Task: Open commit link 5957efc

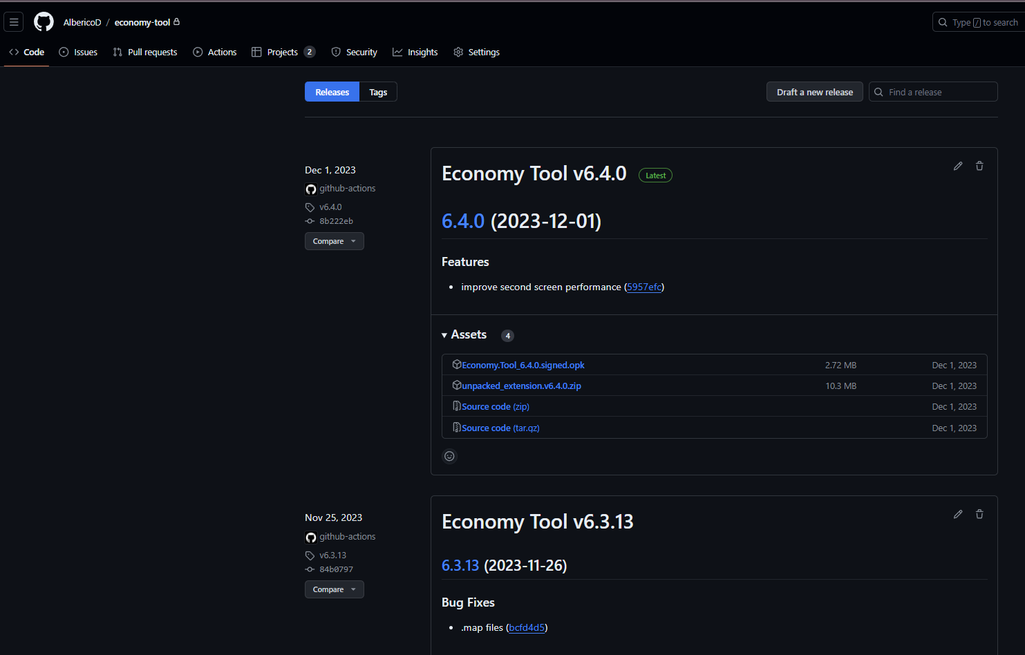Action: (x=644, y=287)
